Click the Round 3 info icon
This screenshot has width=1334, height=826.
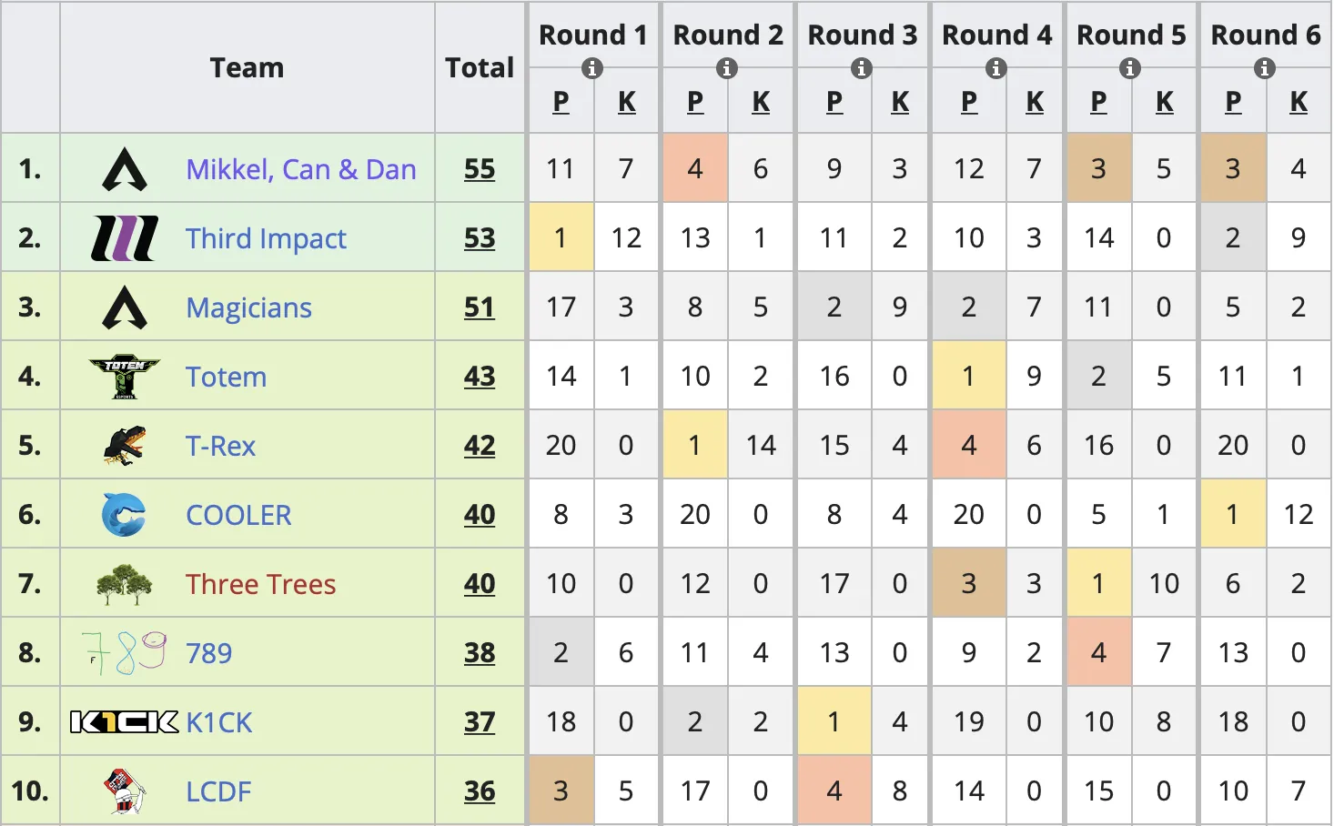[x=862, y=68]
